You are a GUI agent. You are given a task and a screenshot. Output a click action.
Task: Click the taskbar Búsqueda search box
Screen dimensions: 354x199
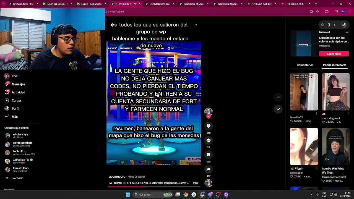coord(153,195)
